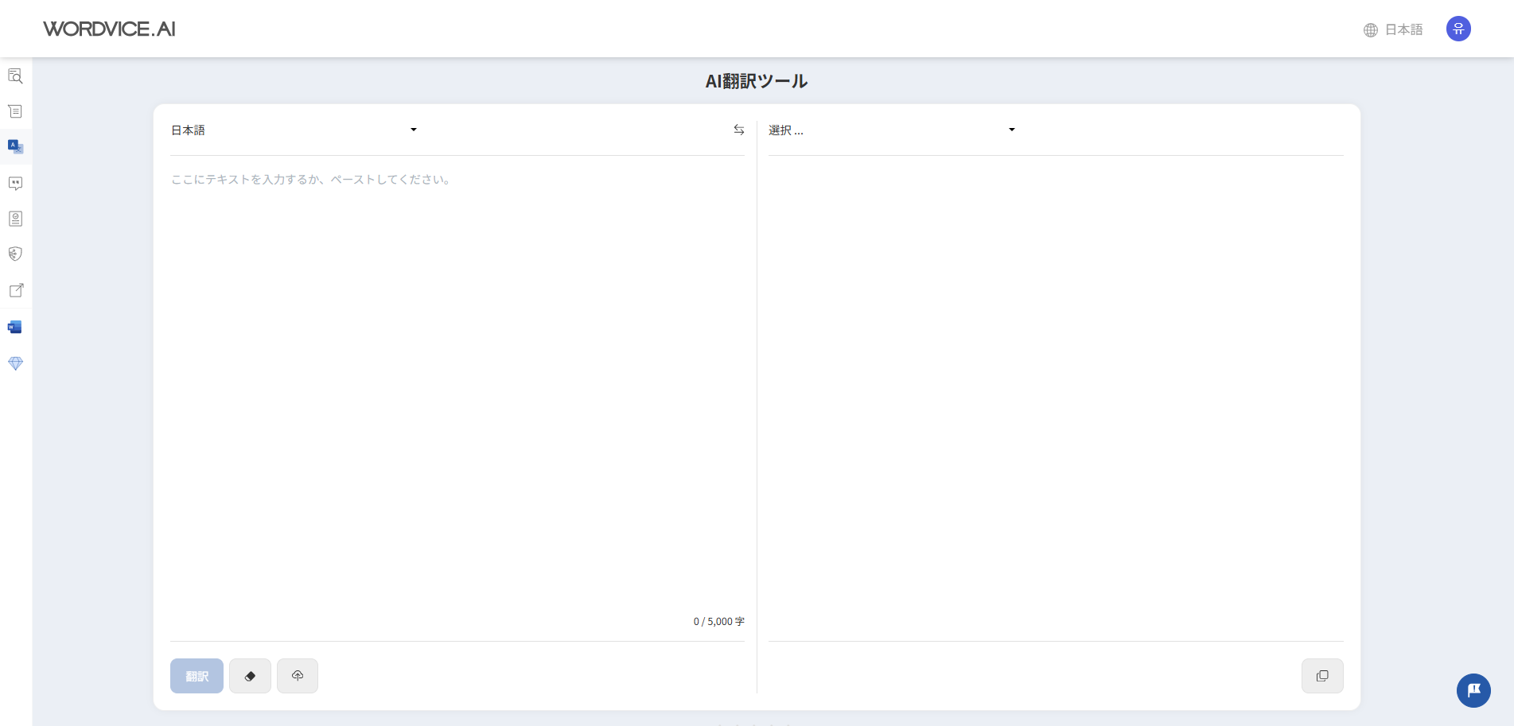This screenshot has height=726, width=1514.
Task: Open the speech bubble chat icon in sidebar
Action: pos(15,183)
